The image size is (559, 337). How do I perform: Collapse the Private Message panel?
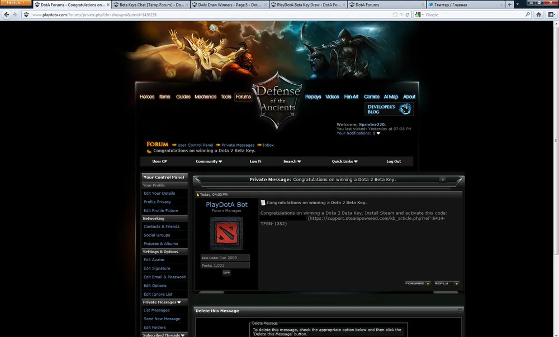click(442, 180)
